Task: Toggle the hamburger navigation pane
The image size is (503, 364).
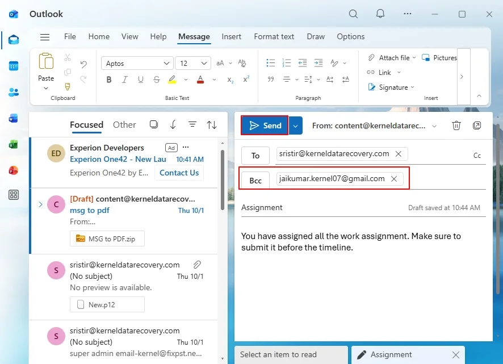Action: [x=45, y=37]
